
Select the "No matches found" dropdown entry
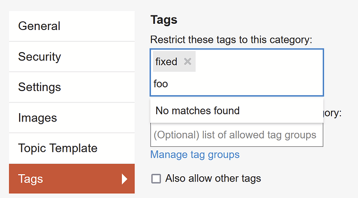pos(237,111)
